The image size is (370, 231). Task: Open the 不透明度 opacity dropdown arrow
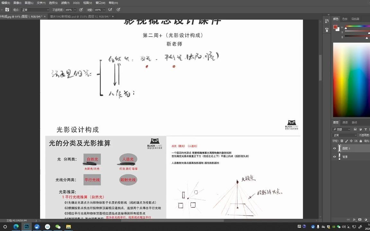75,10
